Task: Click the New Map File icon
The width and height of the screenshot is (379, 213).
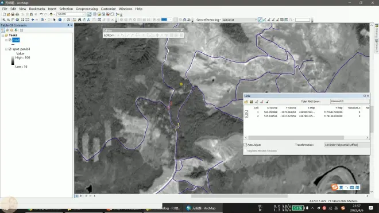Action: [4, 14]
